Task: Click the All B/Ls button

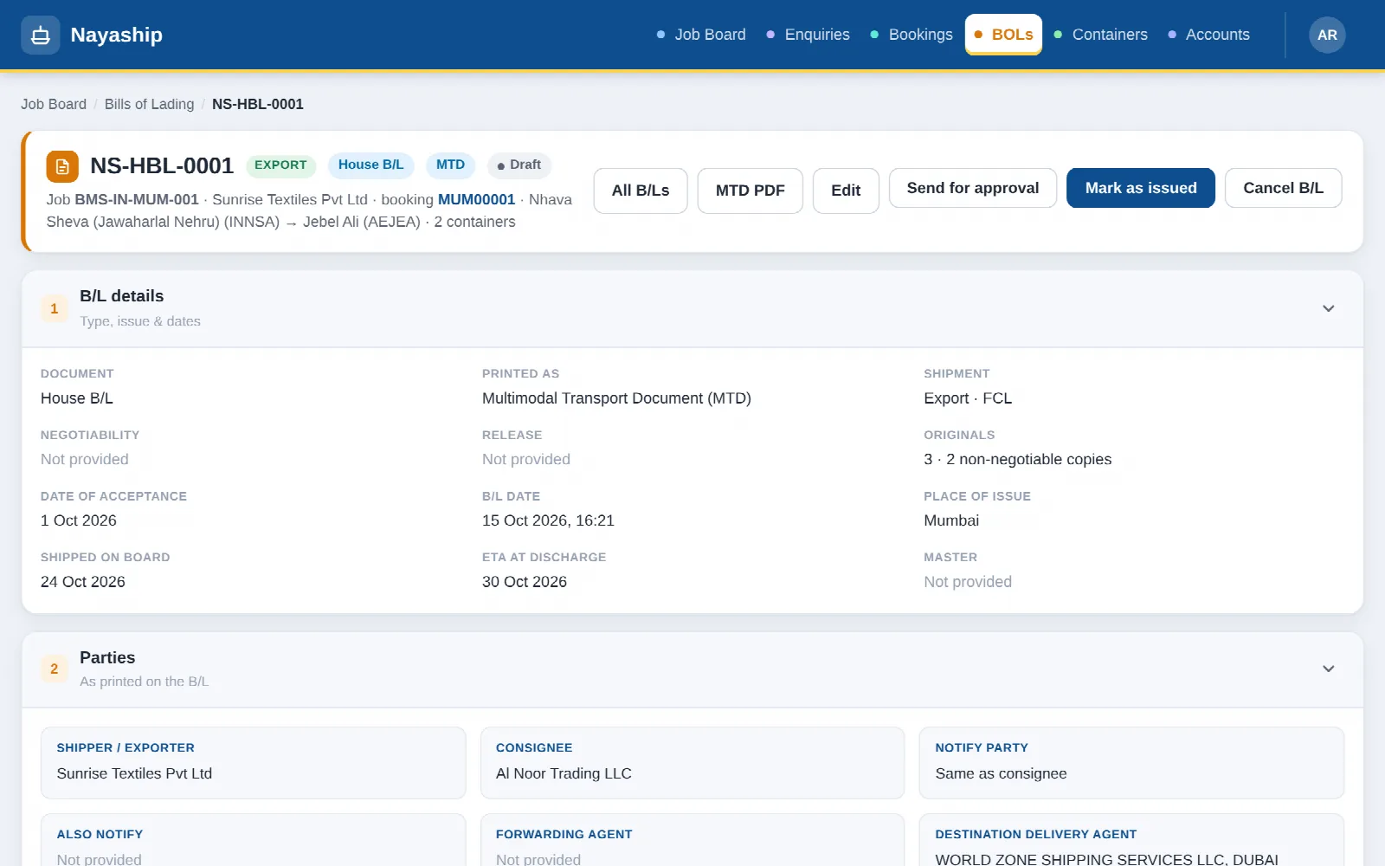Action: click(641, 191)
